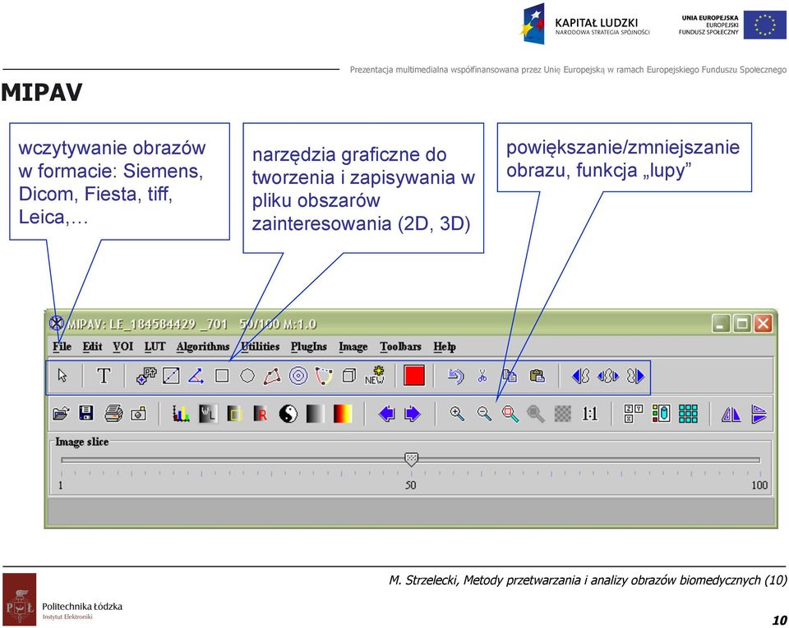Select the polygon VOI tool
789x628 pixels.
coord(272,376)
